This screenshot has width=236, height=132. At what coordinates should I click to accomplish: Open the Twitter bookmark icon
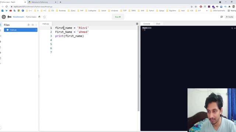(x=7, y=11)
